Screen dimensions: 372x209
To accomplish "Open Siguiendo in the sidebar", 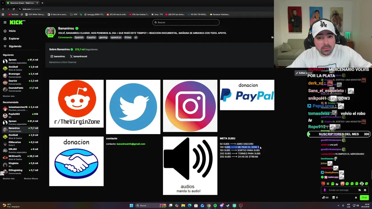I will pyautogui.click(x=12, y=46).
